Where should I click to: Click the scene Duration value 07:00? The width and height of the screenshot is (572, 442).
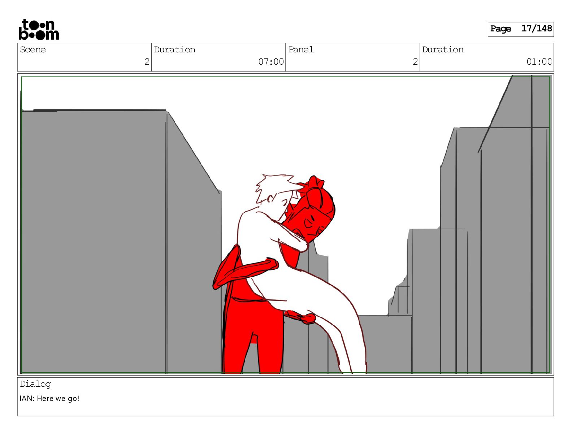(x=271, y=62)
